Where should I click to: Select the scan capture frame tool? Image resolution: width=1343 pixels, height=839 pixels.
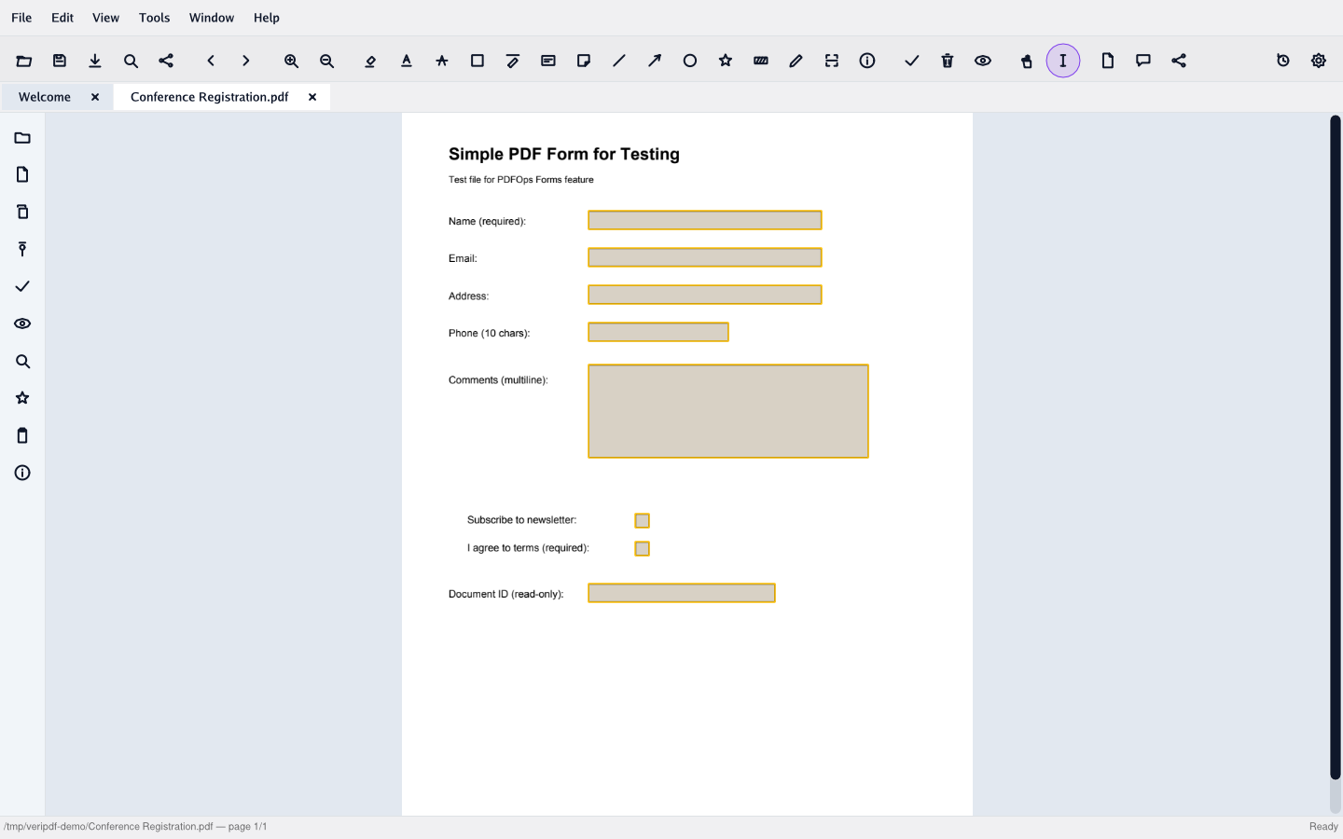pos(832,61)
